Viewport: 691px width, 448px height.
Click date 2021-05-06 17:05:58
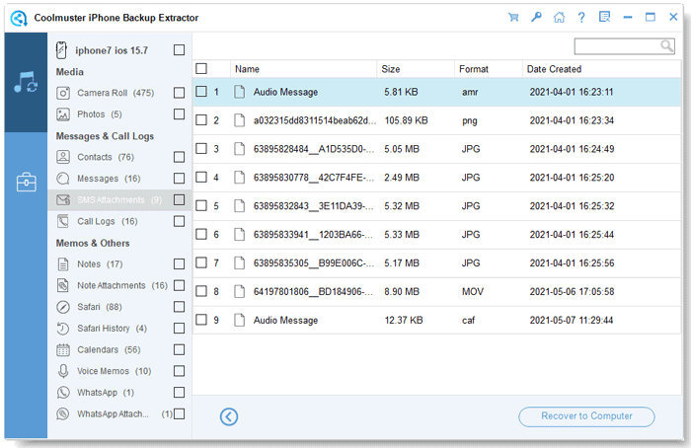(572, 292)
